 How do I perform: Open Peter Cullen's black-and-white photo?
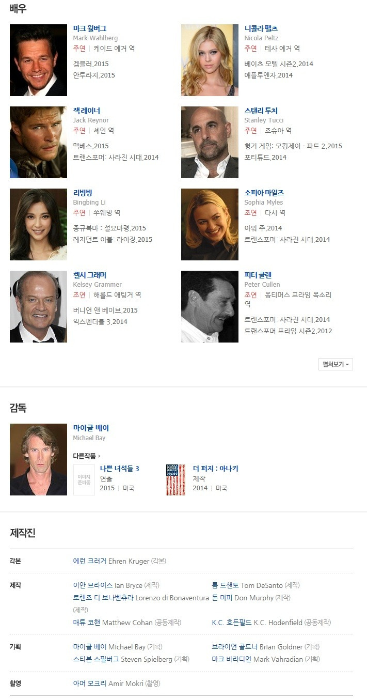point(210,306)
